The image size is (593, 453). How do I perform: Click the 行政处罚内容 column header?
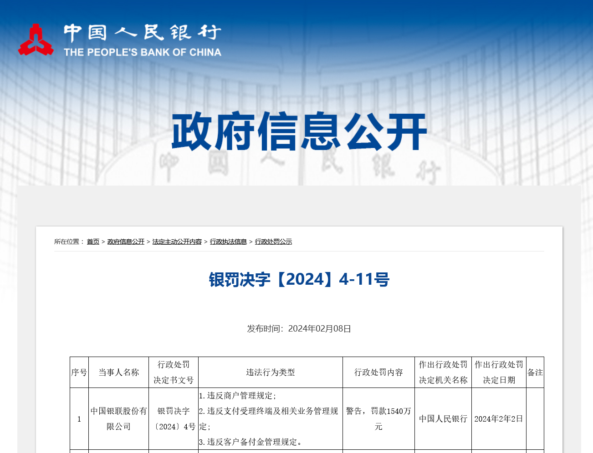(378, 372)
